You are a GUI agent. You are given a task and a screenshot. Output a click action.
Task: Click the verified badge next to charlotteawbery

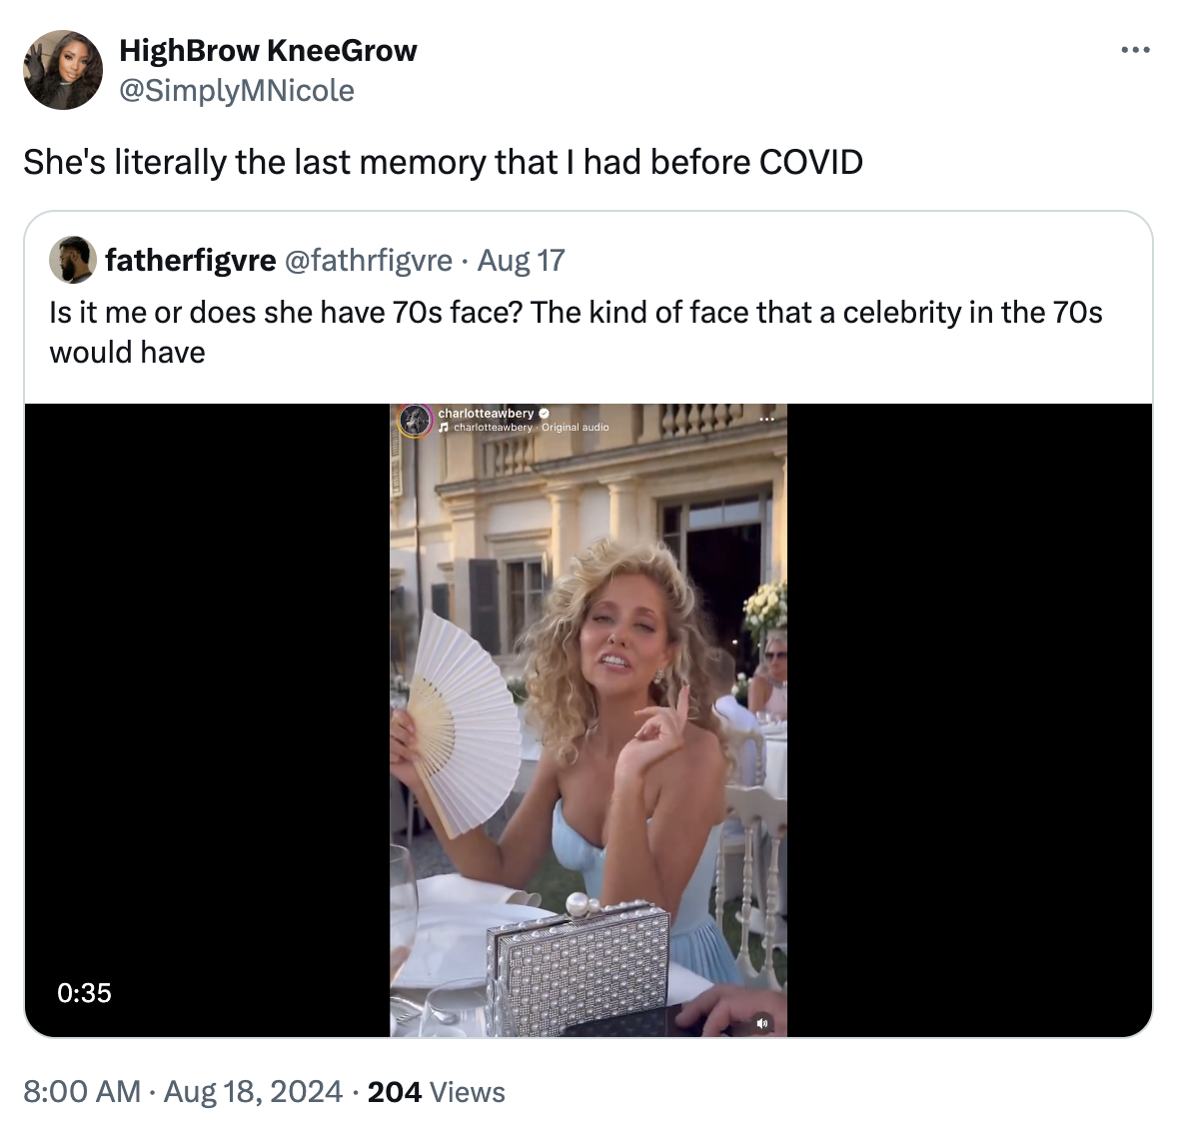544,413
